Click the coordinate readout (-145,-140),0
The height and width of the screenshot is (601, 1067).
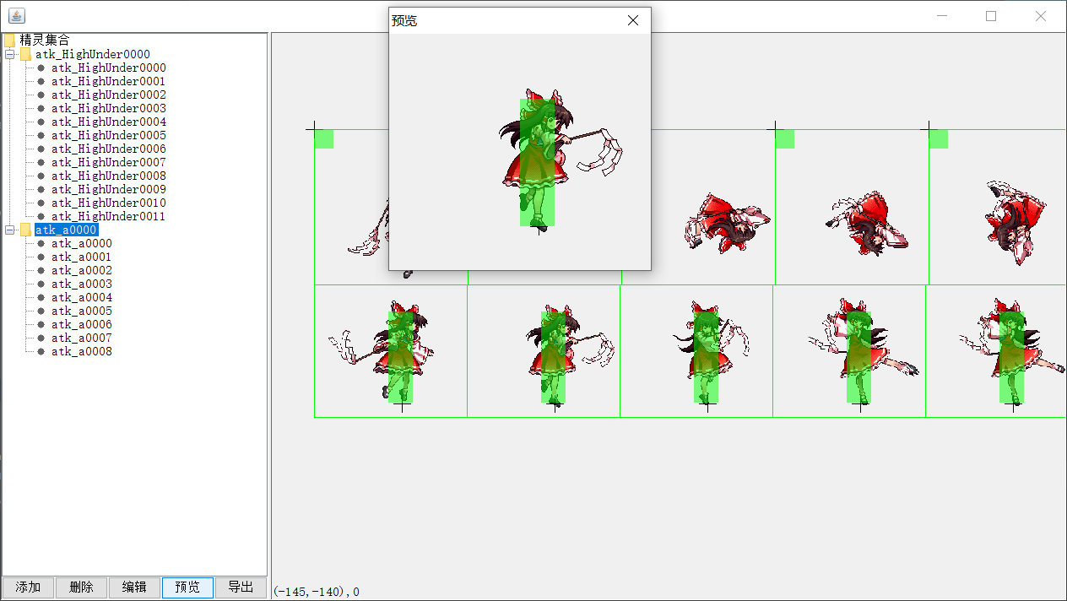click(x=317, y=592)
